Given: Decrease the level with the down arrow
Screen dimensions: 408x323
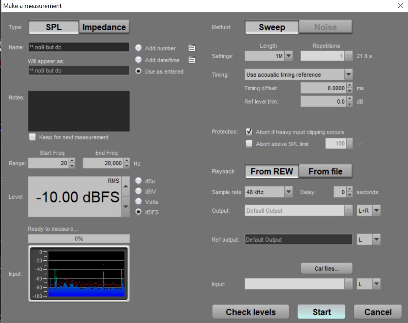Looking at the screenshot, I should [125, 207].
